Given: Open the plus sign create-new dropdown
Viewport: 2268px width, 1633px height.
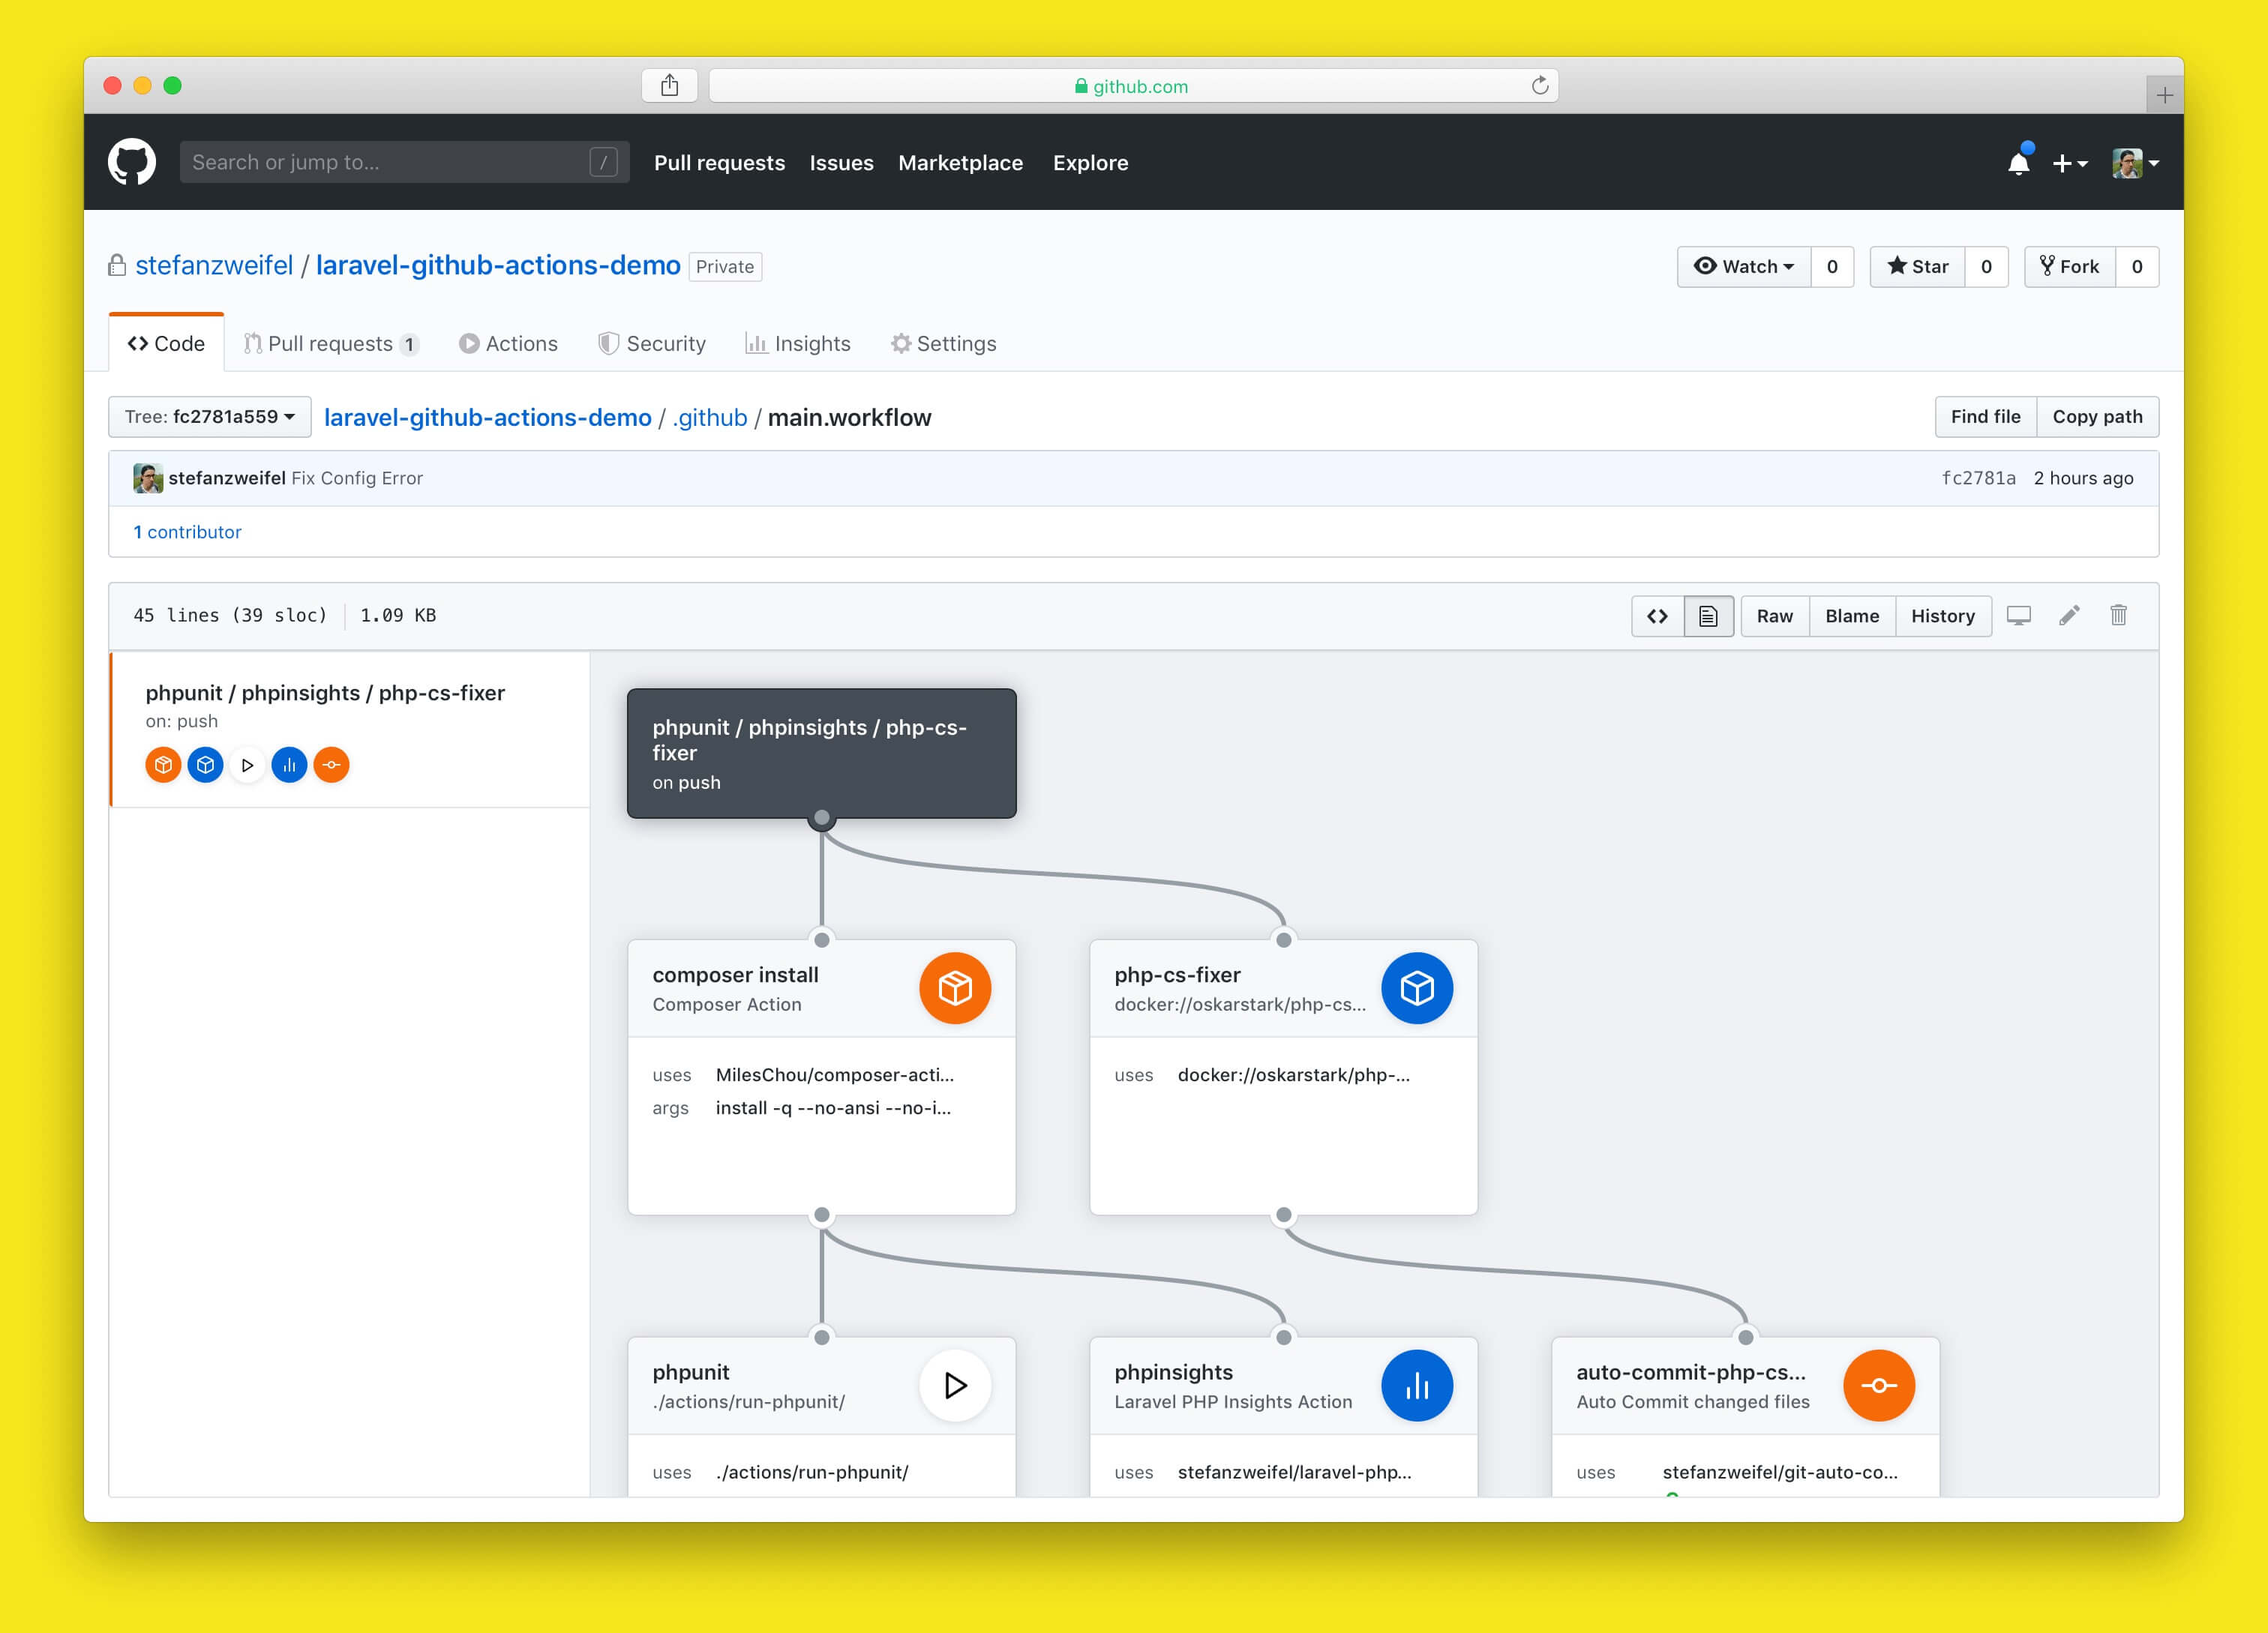Looking at the screenshot, I should pyautogui.click(x=2069, y=163).
